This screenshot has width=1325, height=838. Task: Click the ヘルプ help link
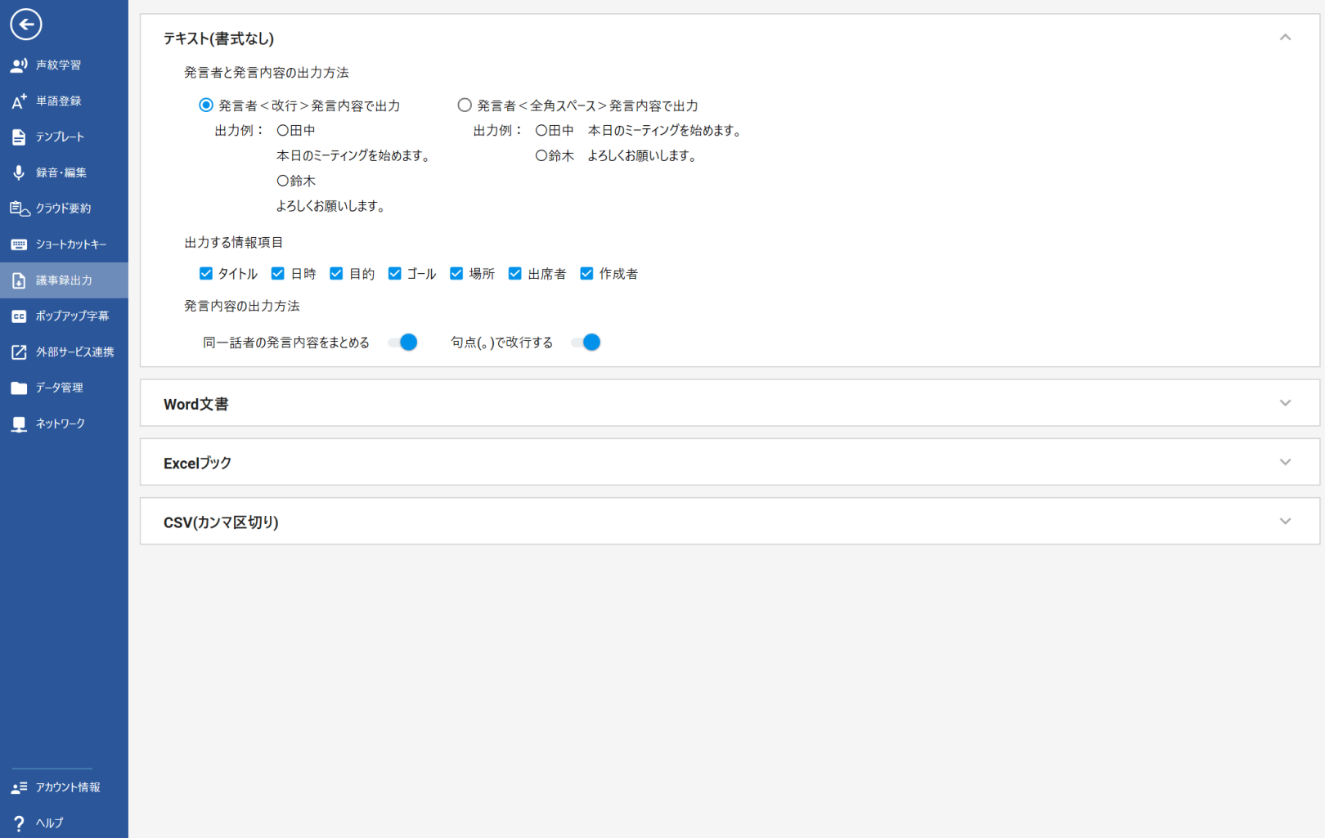(49, 823)
